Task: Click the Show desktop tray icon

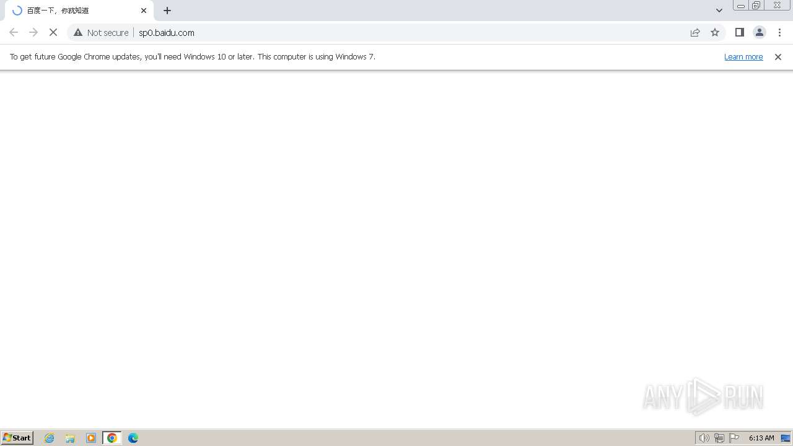Action: point(786,438)
